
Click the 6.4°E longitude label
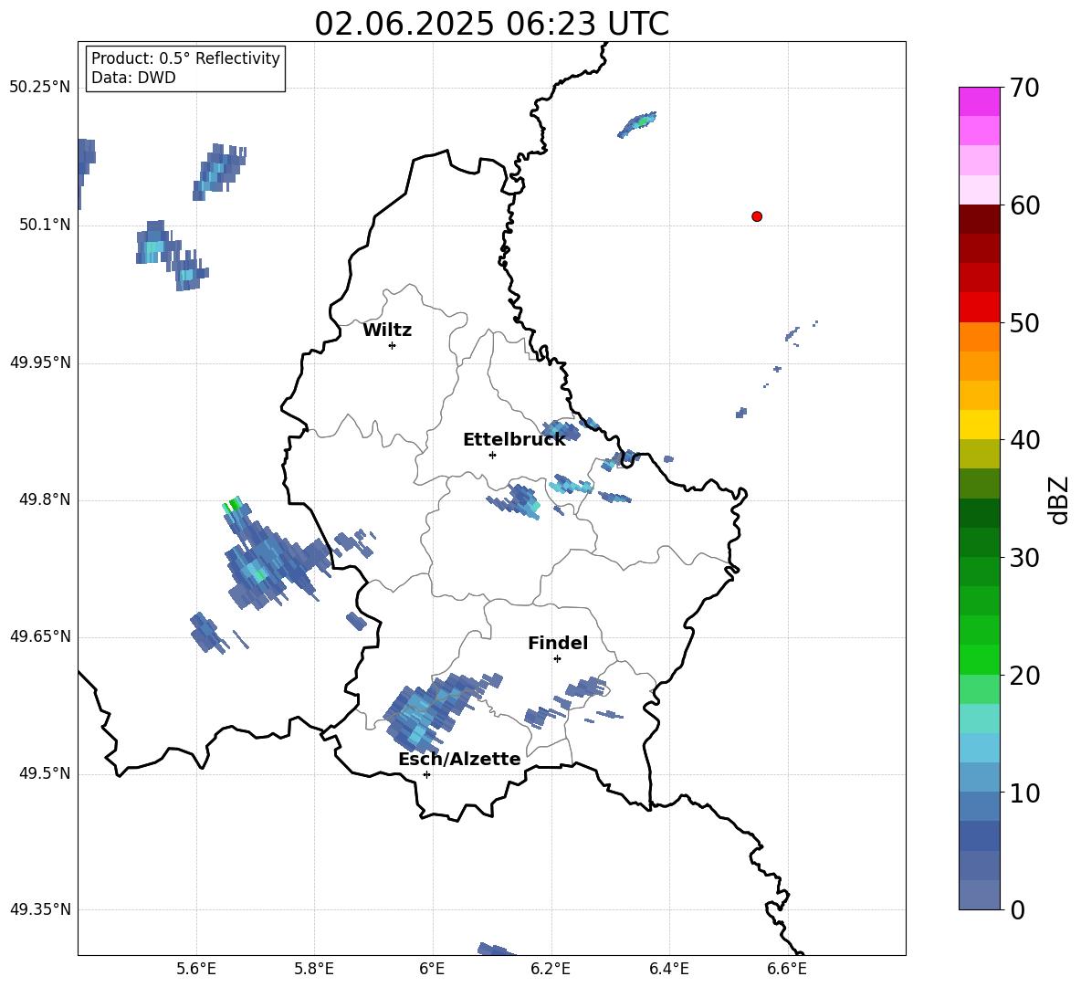(668, 969)
